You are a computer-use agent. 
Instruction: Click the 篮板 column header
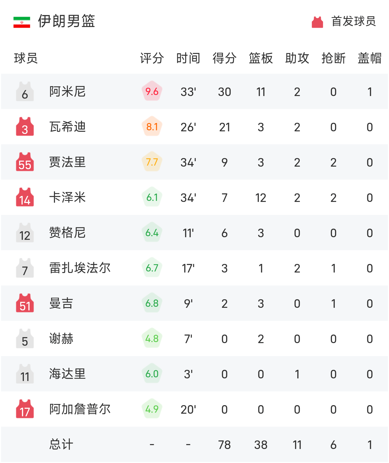(261, 58)
